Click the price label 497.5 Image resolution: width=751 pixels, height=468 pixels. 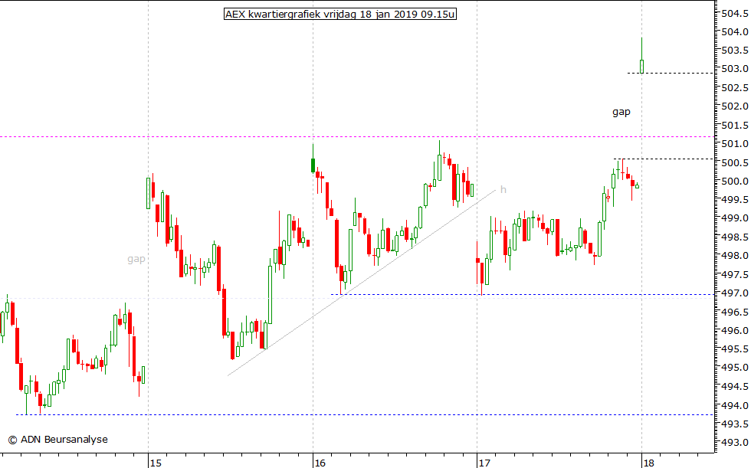(x=735, y=275)
